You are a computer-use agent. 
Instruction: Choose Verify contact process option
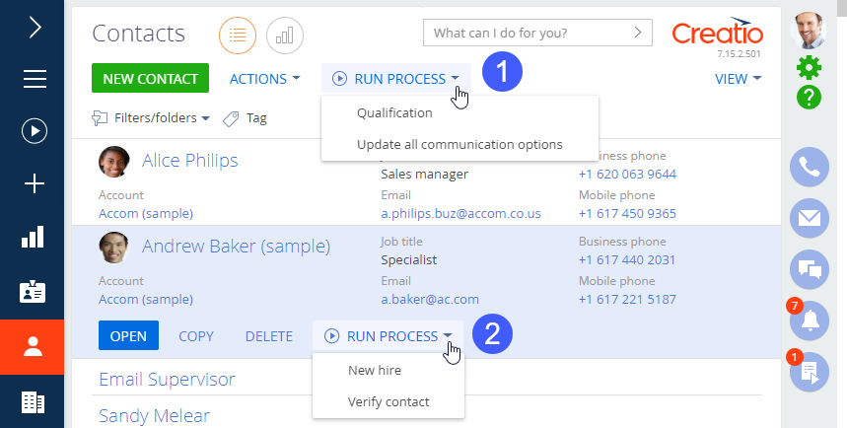pos(388,401)
